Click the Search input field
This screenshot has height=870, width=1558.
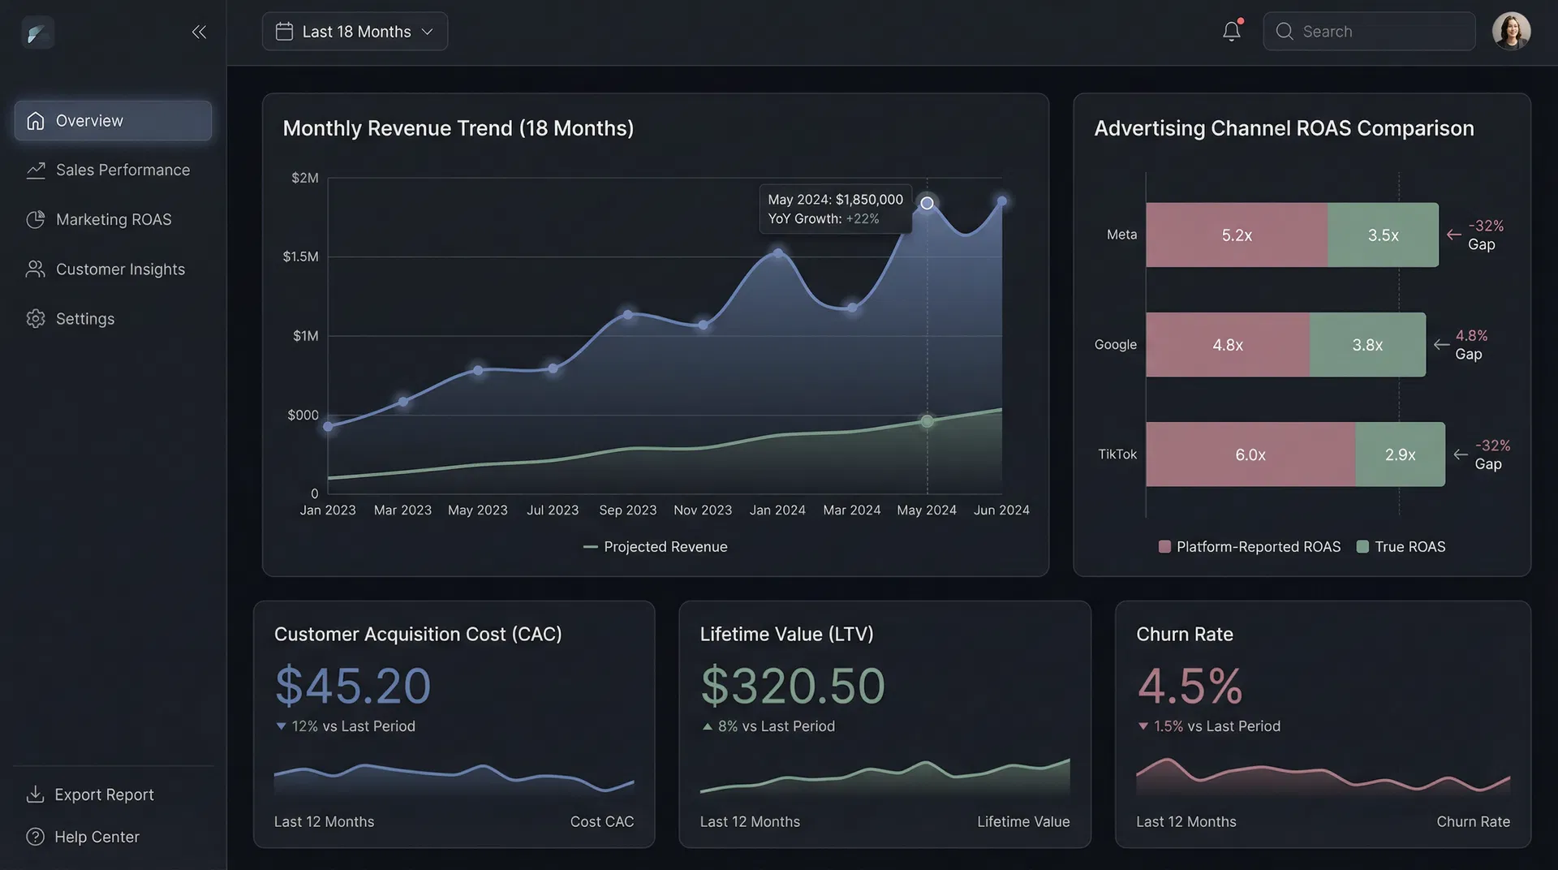(x=1369, y=31)
